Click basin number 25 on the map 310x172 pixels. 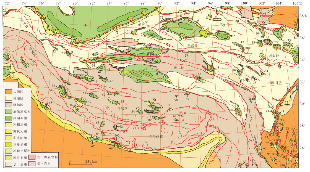click(122, 57)
